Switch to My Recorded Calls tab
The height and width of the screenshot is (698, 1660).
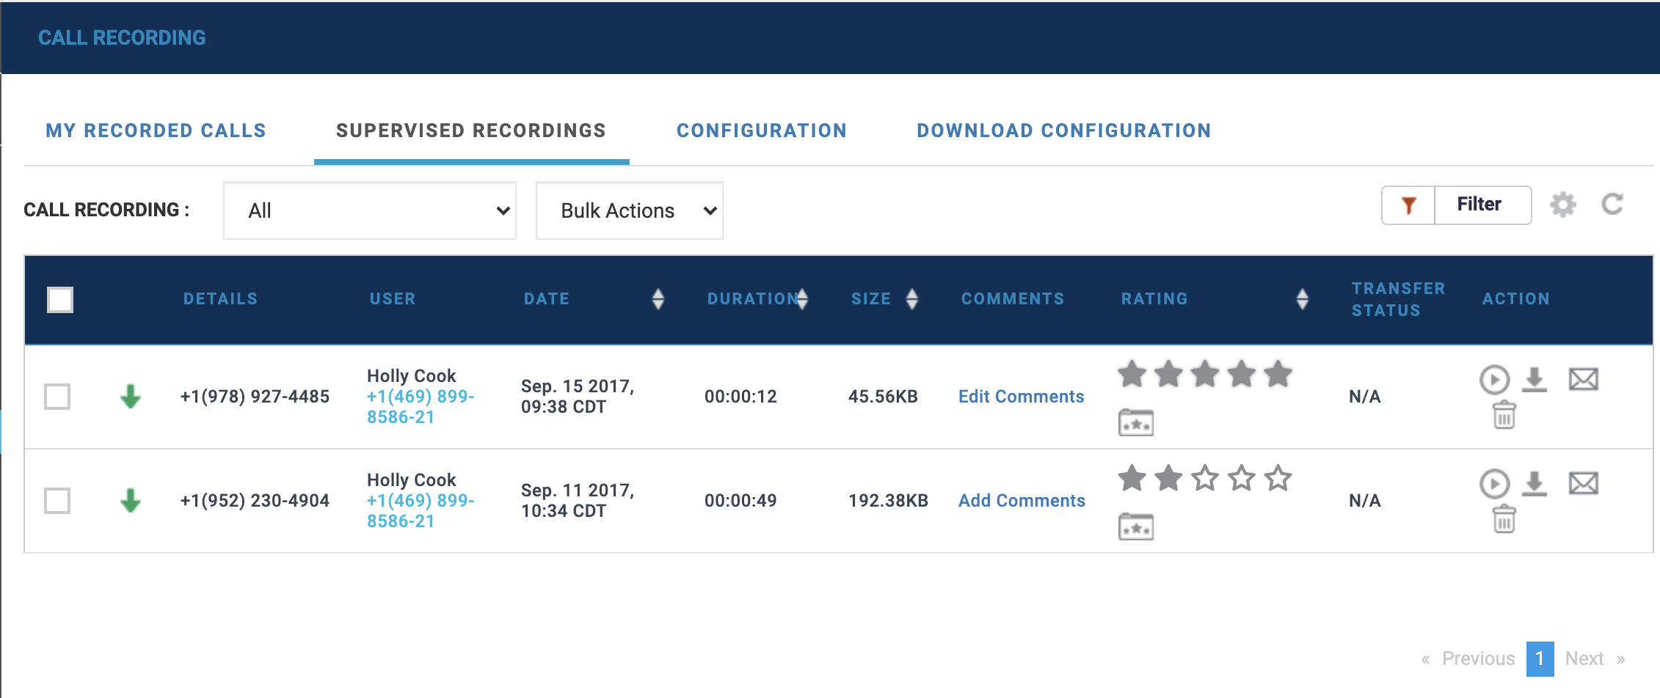point(156,131)
